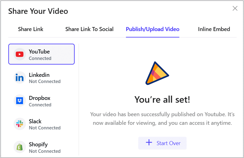The width and height of the screenshot is (244, 158).
Task: Choose the green Shopify bag icon
Action: 20,147
